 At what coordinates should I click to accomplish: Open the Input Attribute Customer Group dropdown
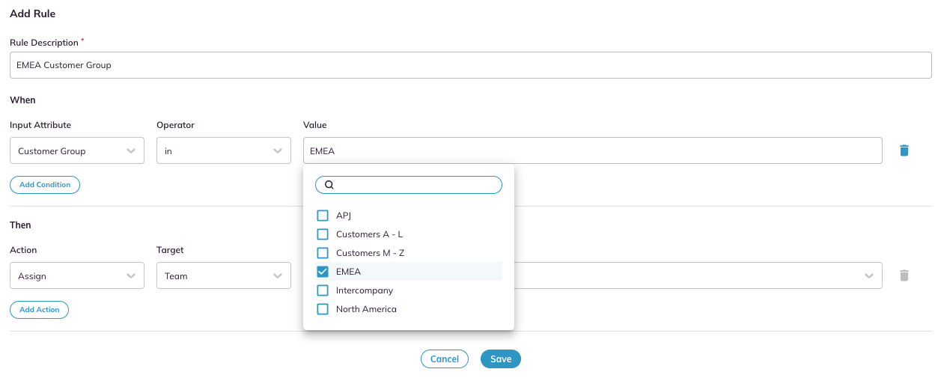(x=77, y=150)
